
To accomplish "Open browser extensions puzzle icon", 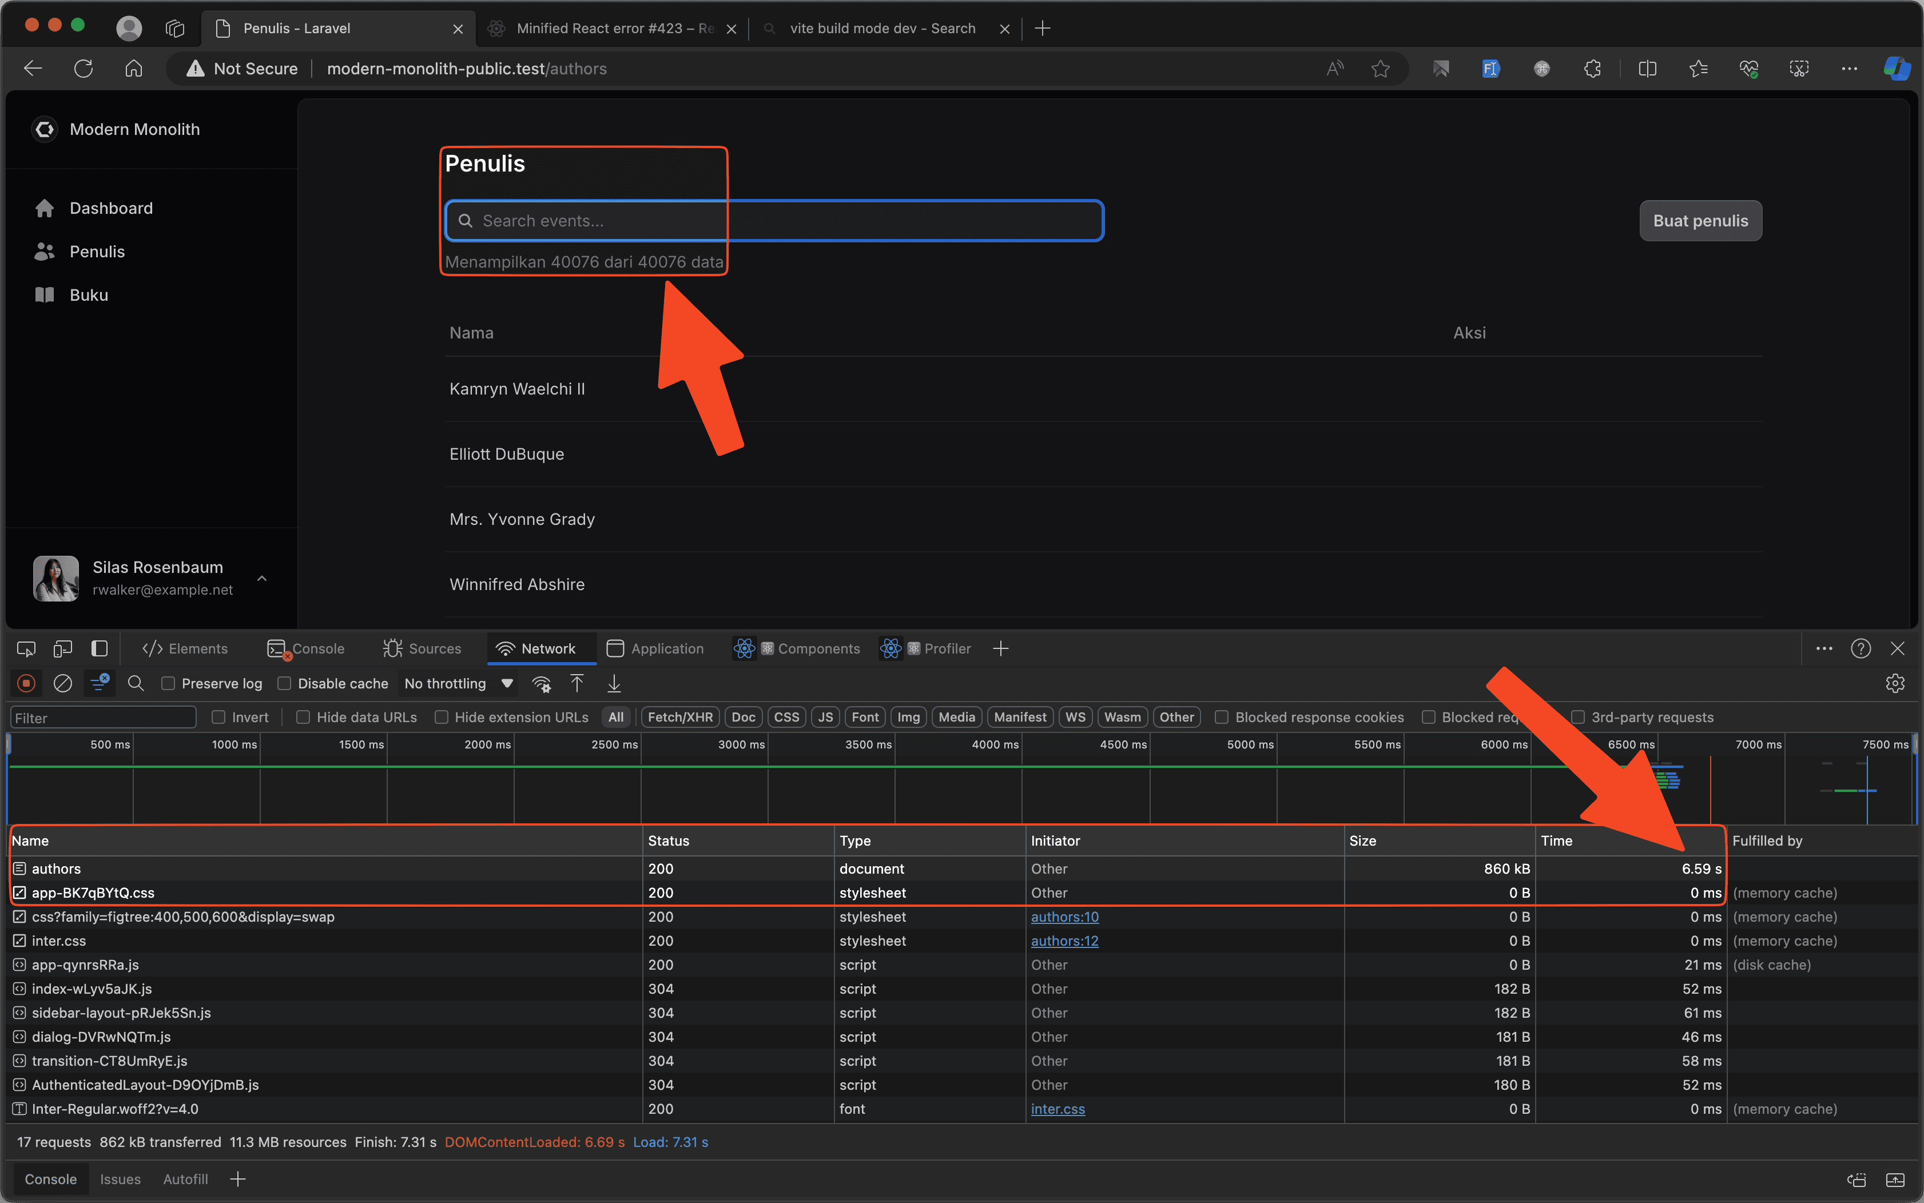I will (x=1592, y=69).
